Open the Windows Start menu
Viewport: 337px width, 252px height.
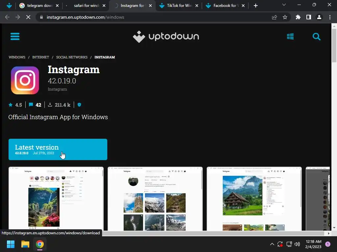coord(11,244)
